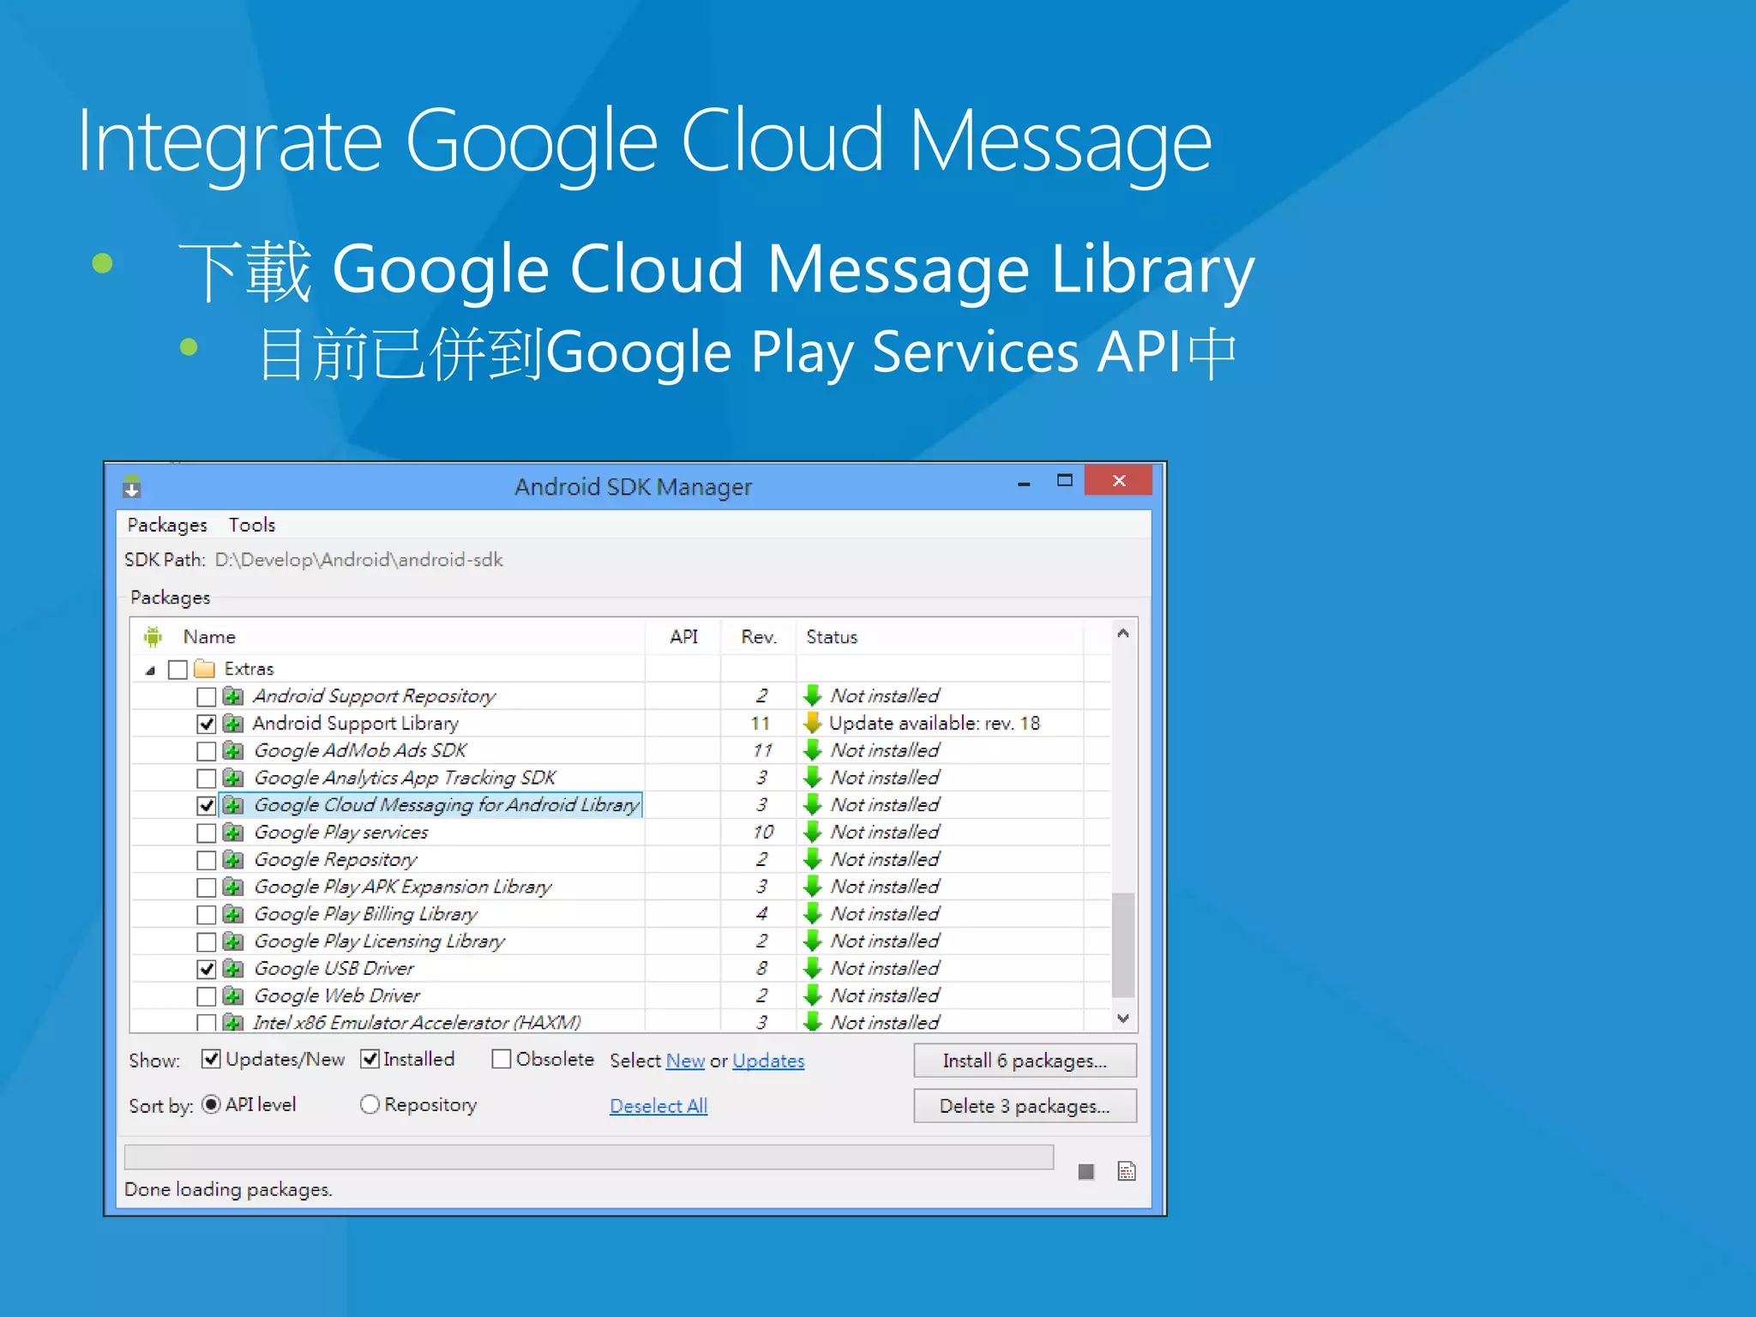The image size is (1756, 1317).
Task: Uncheck the Google USB Driver checkbox
Action: pos(206,969)
